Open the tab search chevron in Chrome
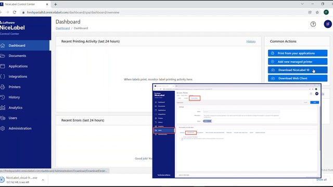Image resolution: width=333 pixels, height=187 pixels. point(302,4)
